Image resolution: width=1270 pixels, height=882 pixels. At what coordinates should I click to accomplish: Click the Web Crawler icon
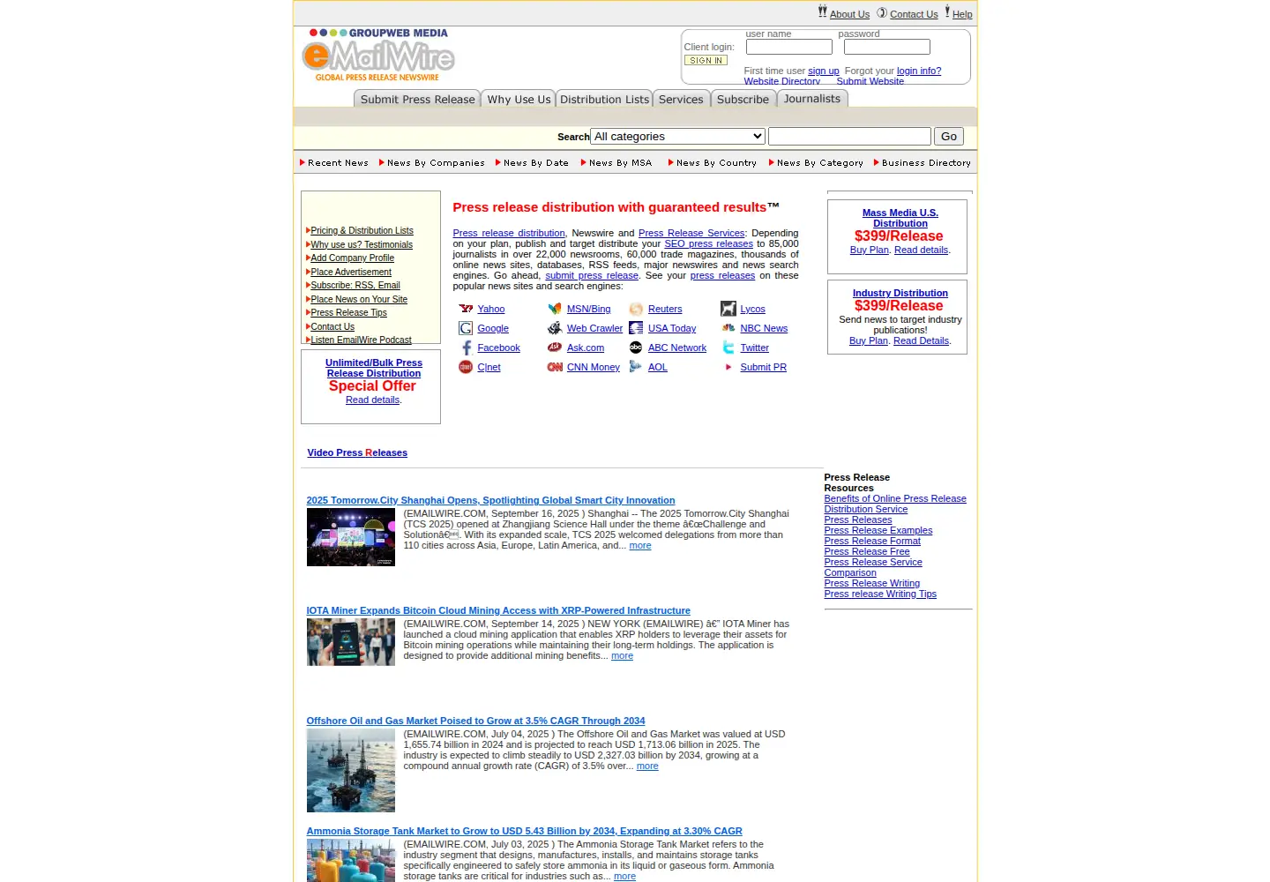pos(555,328)
